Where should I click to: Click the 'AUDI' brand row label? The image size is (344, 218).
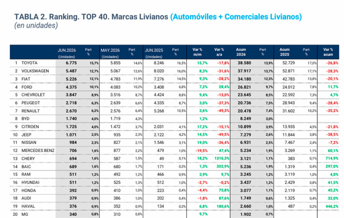(26, 198)
